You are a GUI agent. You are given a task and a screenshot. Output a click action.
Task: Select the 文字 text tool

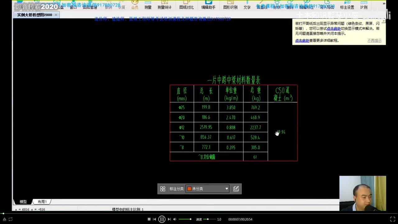point(247,5)
